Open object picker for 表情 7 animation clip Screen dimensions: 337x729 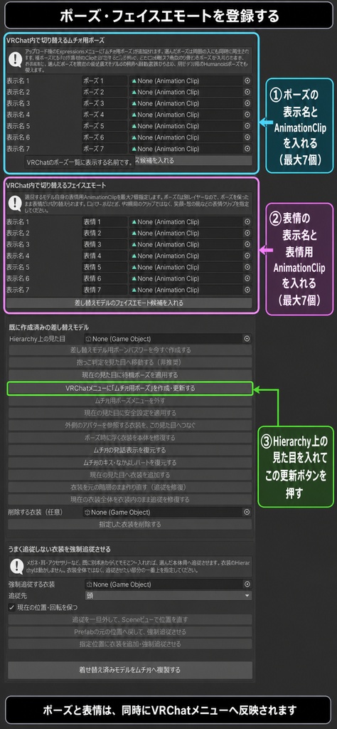(x=247, y=290)
